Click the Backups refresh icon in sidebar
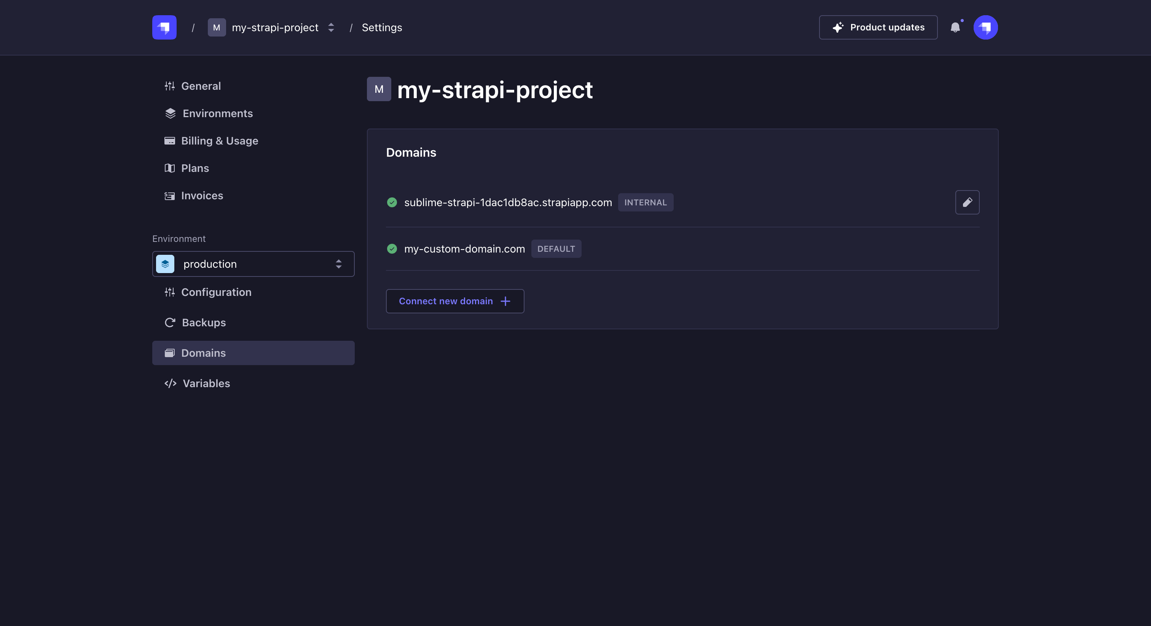 pos(170,323)
